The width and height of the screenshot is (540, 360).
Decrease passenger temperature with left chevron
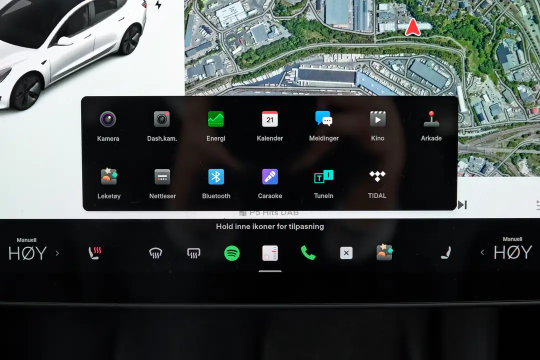[482, 252]
